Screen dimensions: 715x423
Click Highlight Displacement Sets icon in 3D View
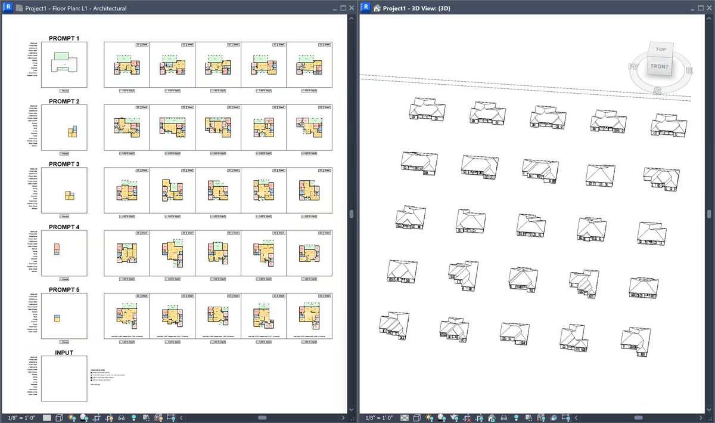tap(553, 418)
